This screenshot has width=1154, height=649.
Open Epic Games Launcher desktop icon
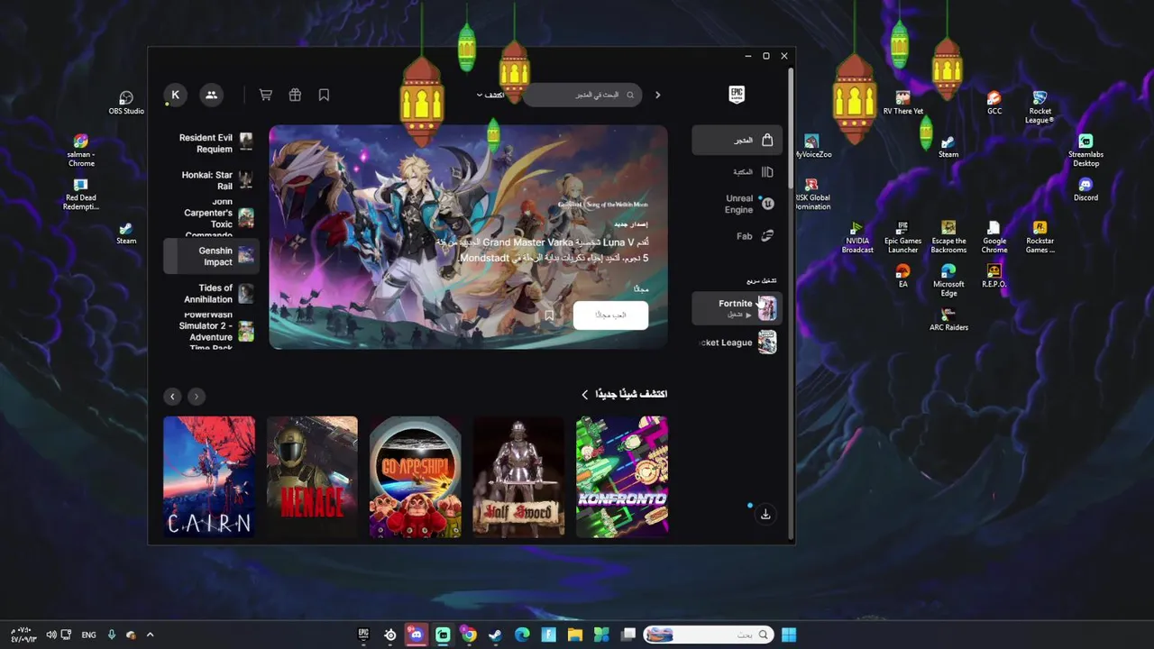pos(902,237)
